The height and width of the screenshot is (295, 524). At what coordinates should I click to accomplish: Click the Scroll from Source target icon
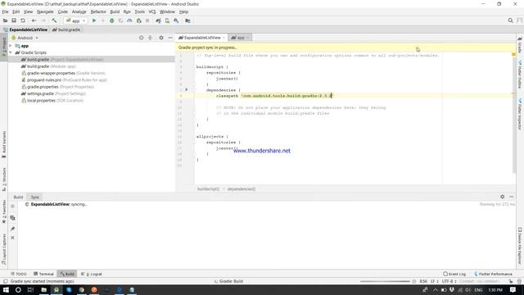click(142, 38)
